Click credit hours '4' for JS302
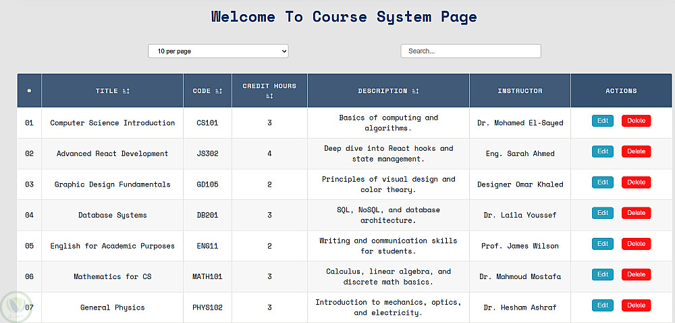The width and height of the screenshot is (675, 323). click(269, 153)
